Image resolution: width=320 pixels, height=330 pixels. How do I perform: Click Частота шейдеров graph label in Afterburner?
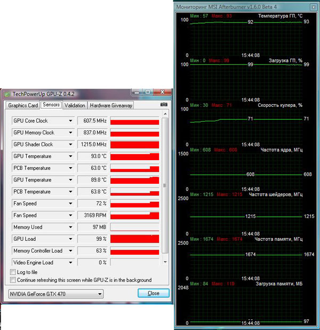coord(276,194)
